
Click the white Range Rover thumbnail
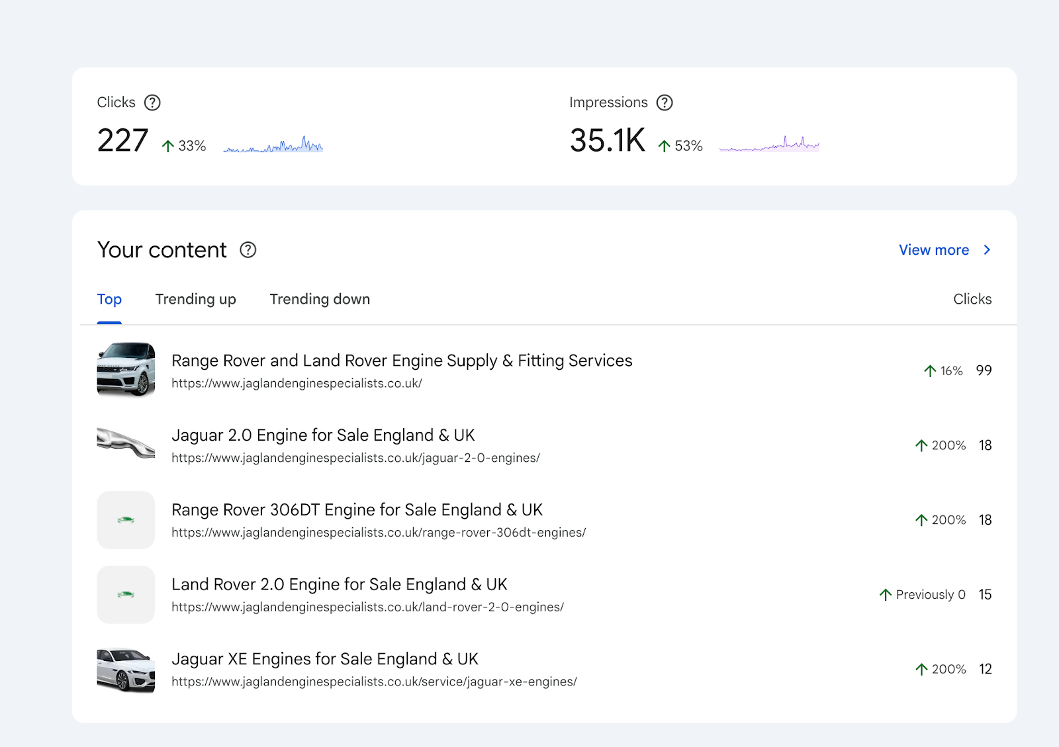[x=126, y=371]
